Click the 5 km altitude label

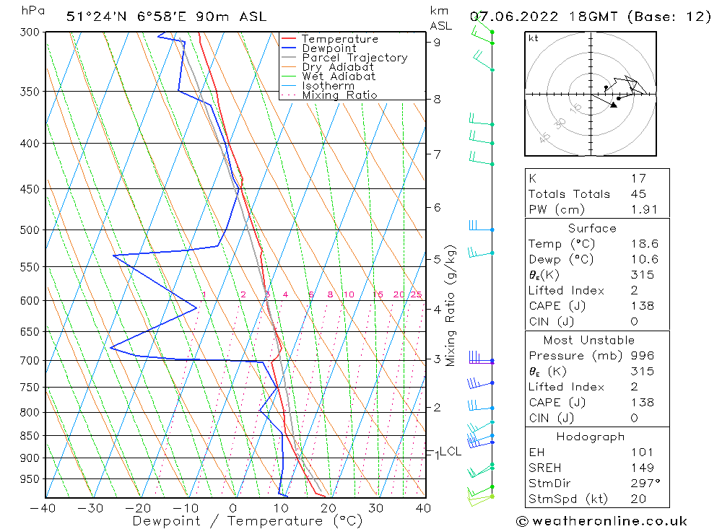[x=437, y=259]
